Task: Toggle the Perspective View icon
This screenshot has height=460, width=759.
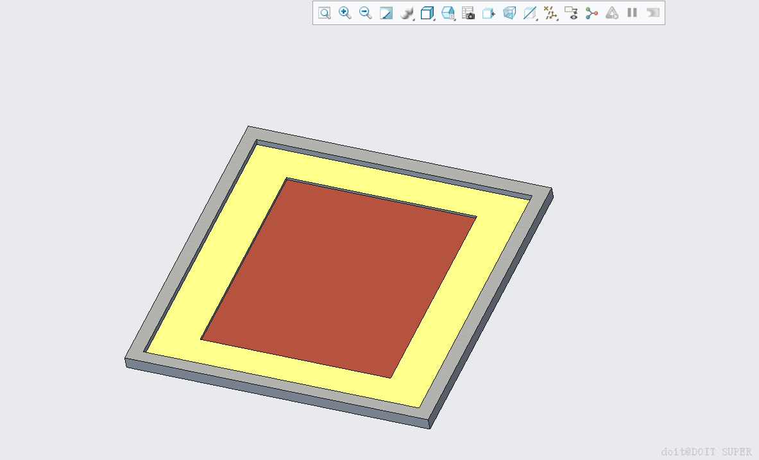Action: tap(509, 13)
